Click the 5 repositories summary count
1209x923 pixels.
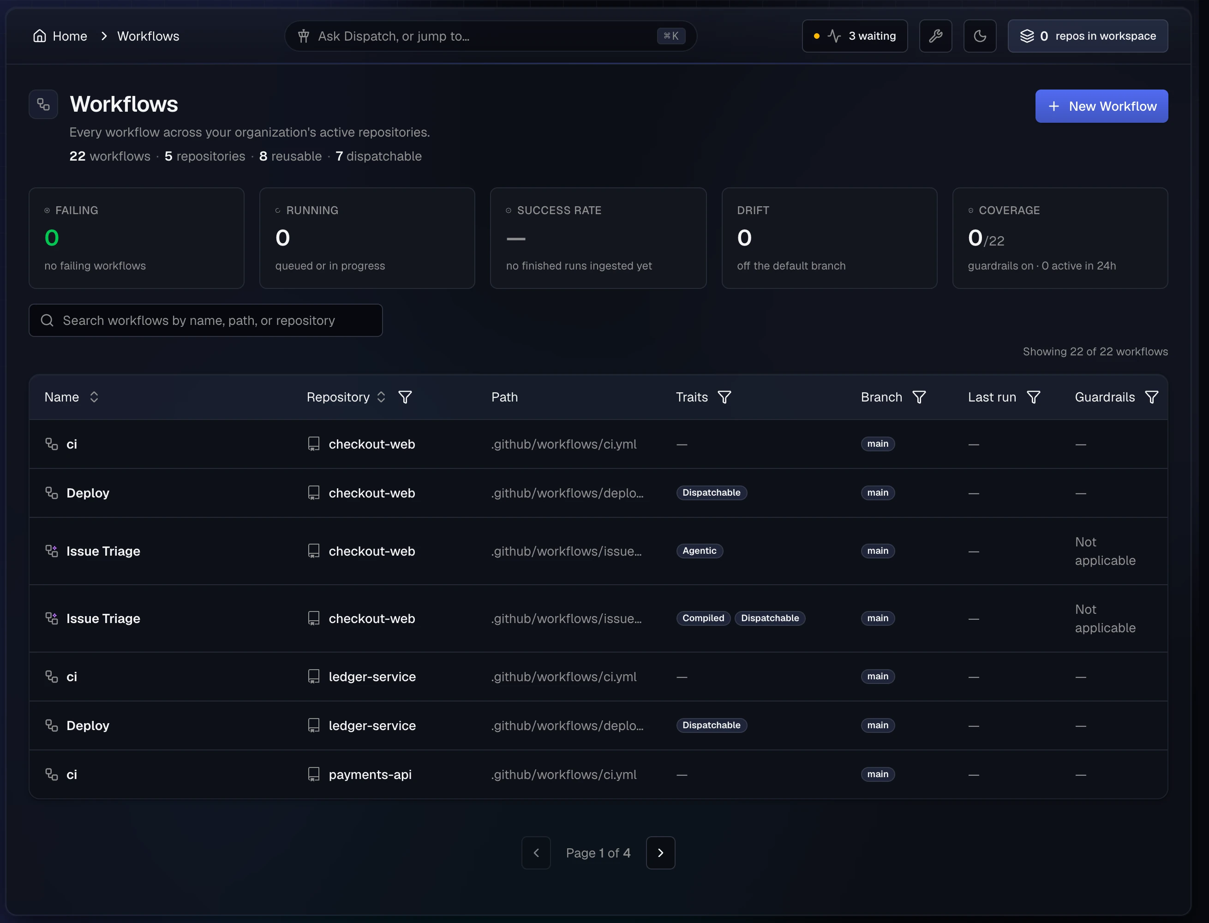(204, 156)
